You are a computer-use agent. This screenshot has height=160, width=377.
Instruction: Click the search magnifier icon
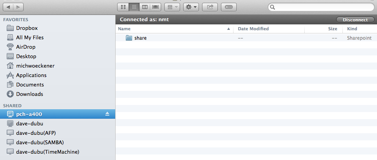[x=272, y=7]
